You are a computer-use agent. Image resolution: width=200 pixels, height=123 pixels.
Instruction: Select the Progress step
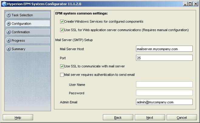(x=28, y=40)
